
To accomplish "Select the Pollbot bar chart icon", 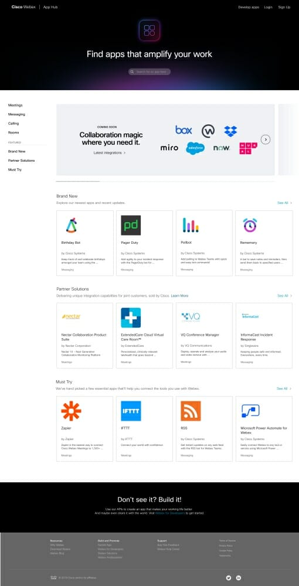I will coord(191,225).
